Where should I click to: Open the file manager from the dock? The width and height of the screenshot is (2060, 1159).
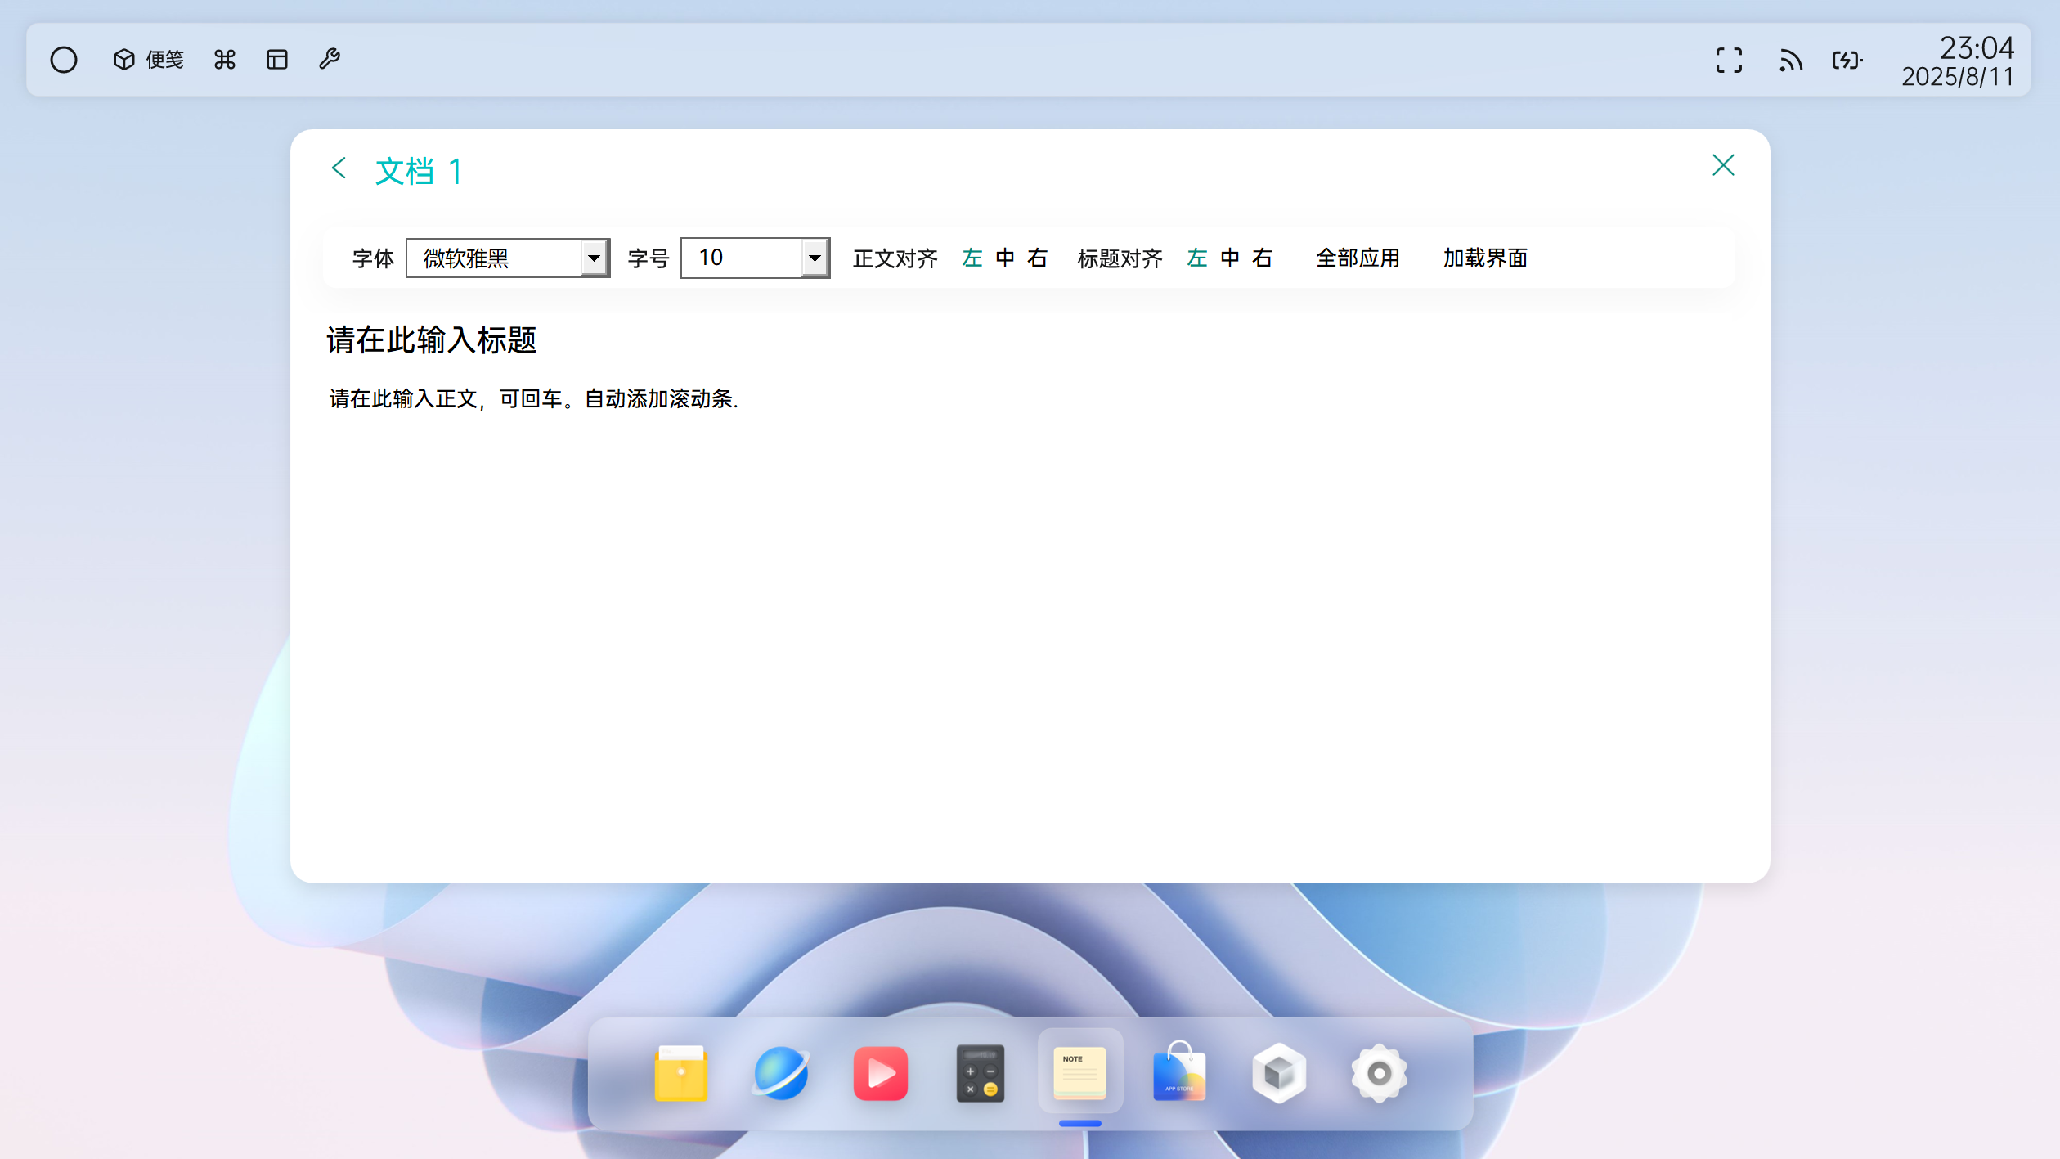pos(680,1072)
